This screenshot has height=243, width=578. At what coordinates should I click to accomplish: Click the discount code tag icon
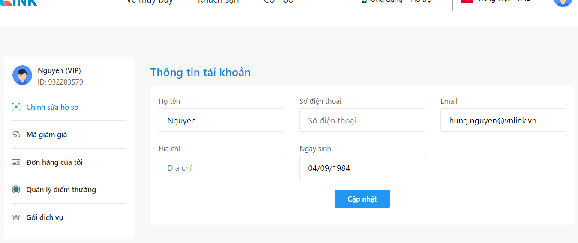[16, 135]
